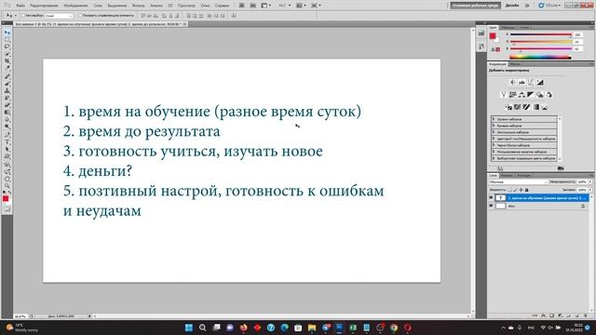Expand the Экспозиция наборов preset group
This screenshot has height=335, width=596.
(x=494, y=132)
